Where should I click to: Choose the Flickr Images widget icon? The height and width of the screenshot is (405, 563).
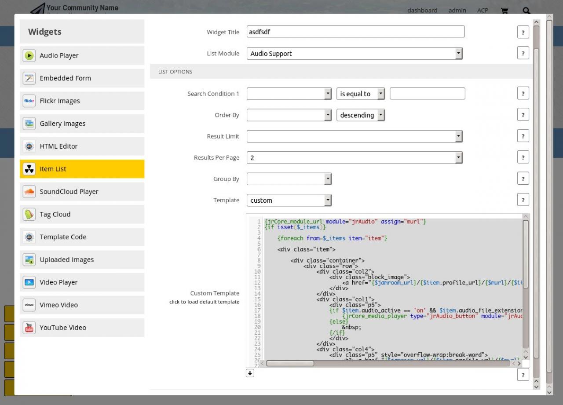tap(29, 101)
